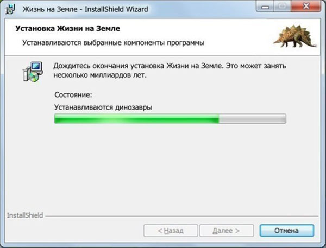Click the status text Устанавливаются динозавры
The width and height of the screenshot is (326, 248).
click(103, 107)
